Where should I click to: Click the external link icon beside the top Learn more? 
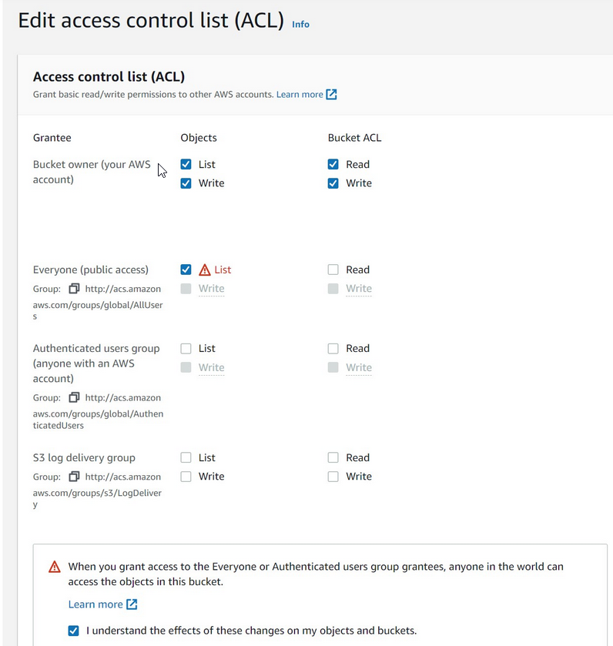[x=332, y=95]
